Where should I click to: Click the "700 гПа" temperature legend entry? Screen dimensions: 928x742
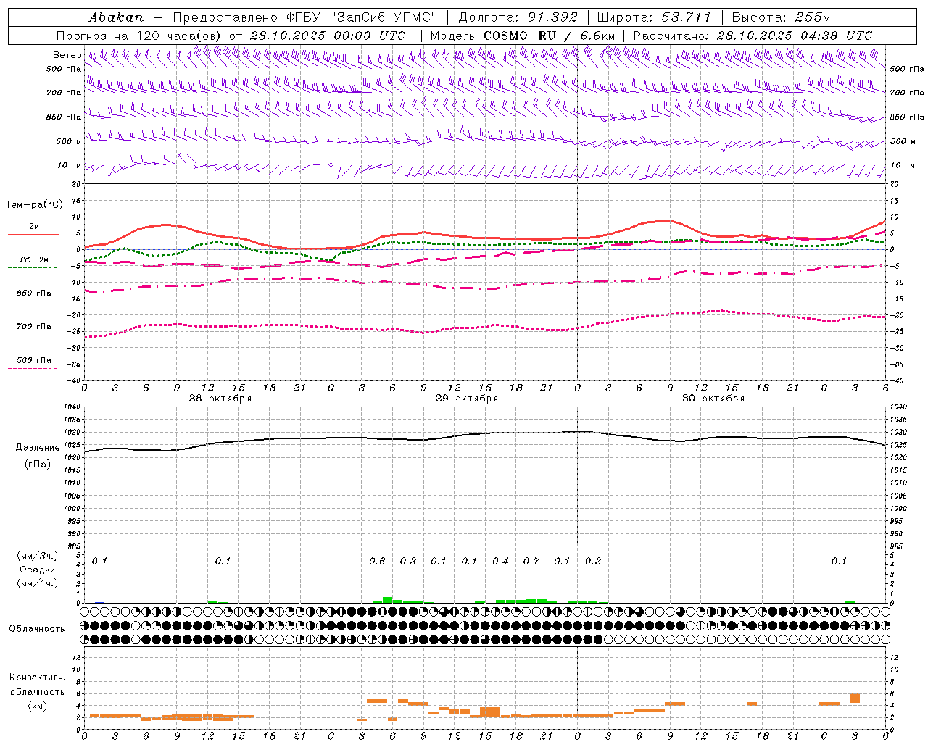(x=34, y=327)
